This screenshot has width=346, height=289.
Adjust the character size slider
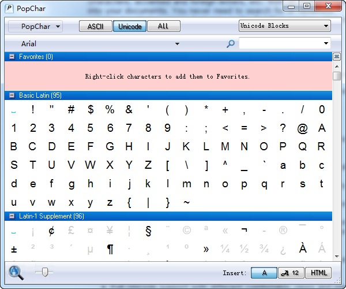pyautogui.click(x=45, y=272)
